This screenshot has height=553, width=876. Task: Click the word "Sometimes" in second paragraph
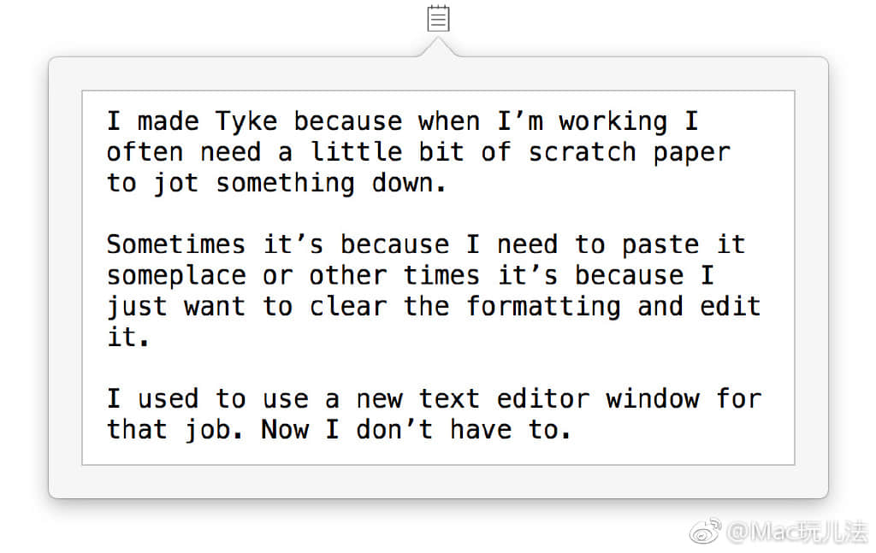(175, 244)
